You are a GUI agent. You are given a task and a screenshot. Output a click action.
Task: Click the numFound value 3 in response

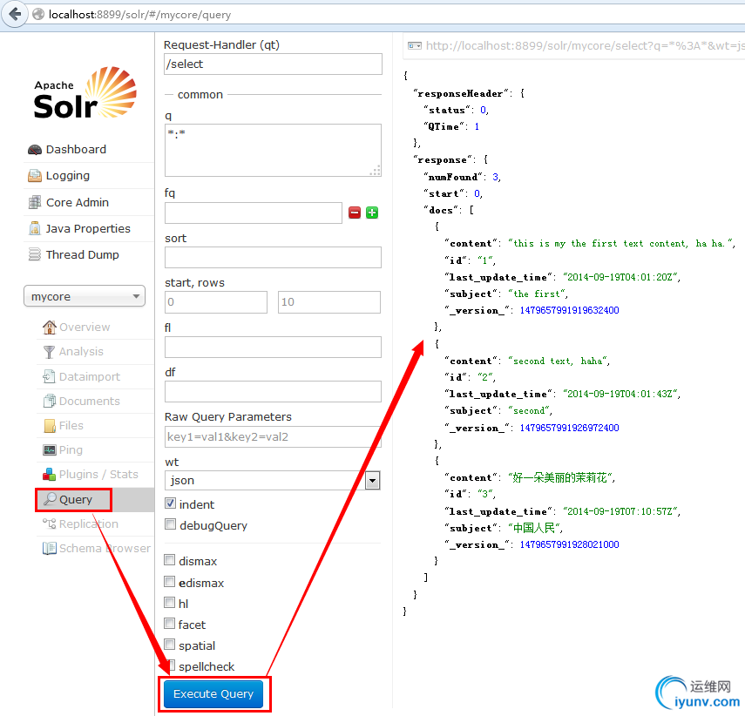click(496, 177)
